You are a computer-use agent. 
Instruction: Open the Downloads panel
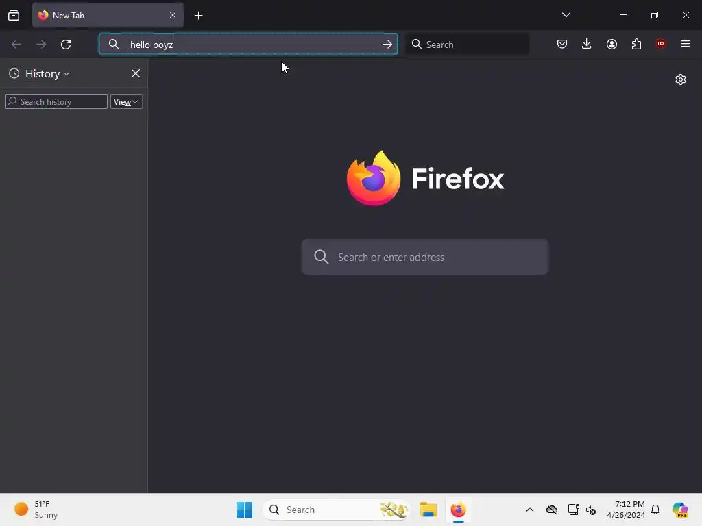pyautogui.click(x=587, y=44)
